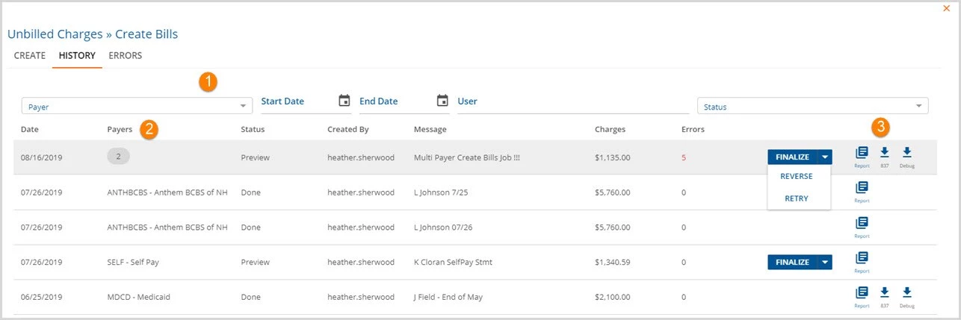
Task: Choose RETRY from the Finalize menu
Action: pyautogui.click(x=796, y=198)
